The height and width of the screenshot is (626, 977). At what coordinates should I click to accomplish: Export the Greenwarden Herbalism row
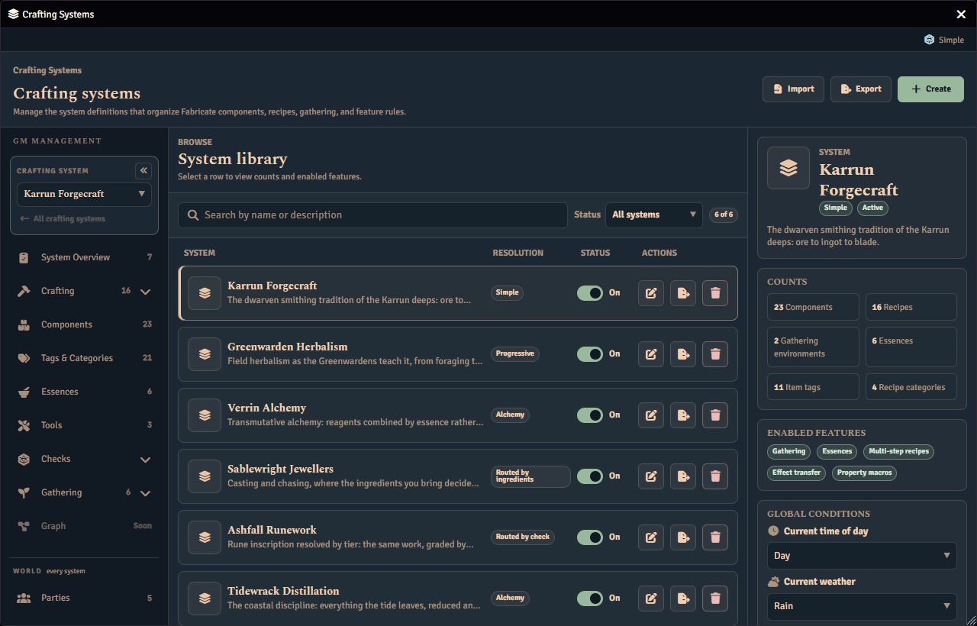[x=683, y=354]
